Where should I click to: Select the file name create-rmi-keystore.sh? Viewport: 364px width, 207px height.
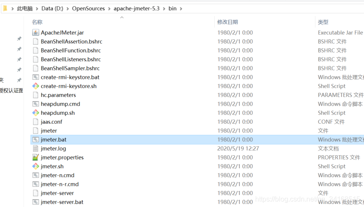coord(69,86)
